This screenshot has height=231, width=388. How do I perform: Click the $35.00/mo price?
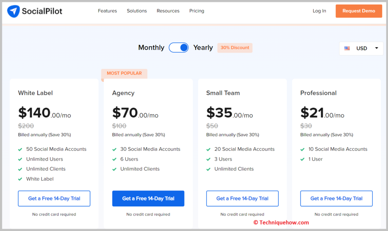(230, 113)
